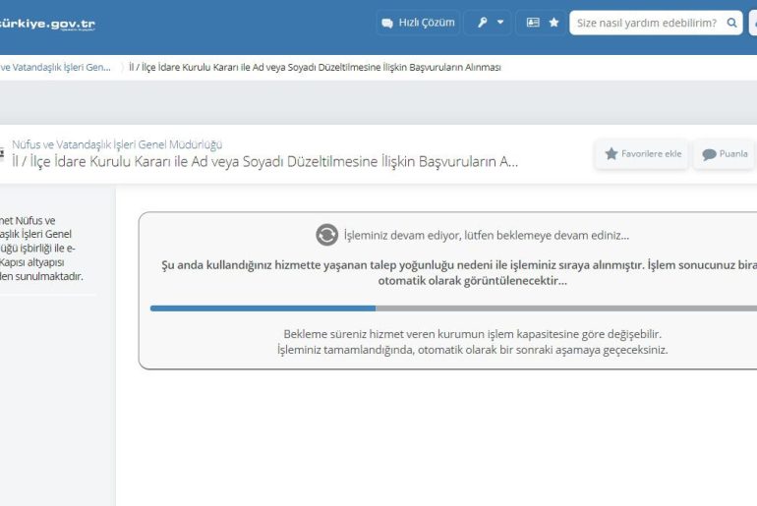Click Favorilere ekle button
The image size is (757, 506).
click(642, 154)
